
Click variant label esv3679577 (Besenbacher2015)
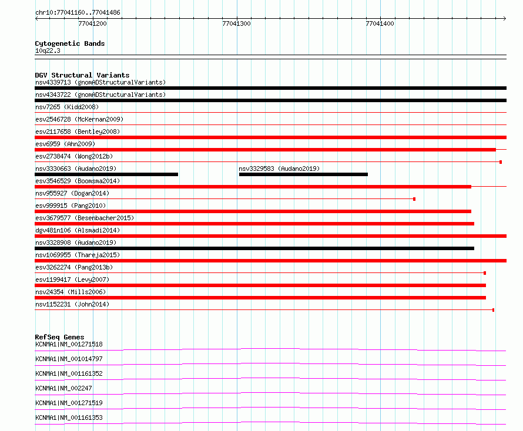click(85, 218)
